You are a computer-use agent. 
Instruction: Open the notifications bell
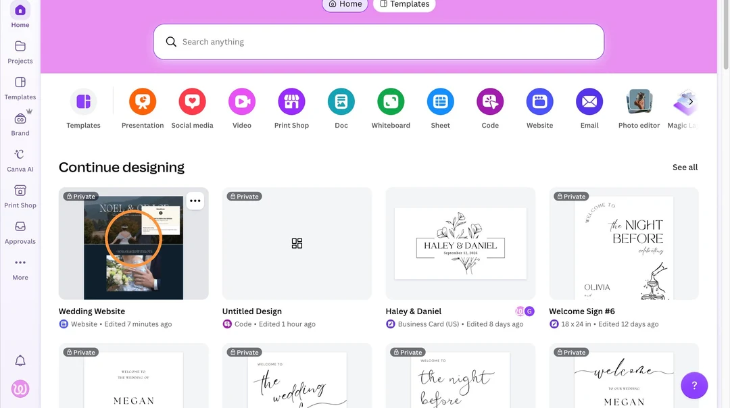pyautogui.click(x=20, y=361)
